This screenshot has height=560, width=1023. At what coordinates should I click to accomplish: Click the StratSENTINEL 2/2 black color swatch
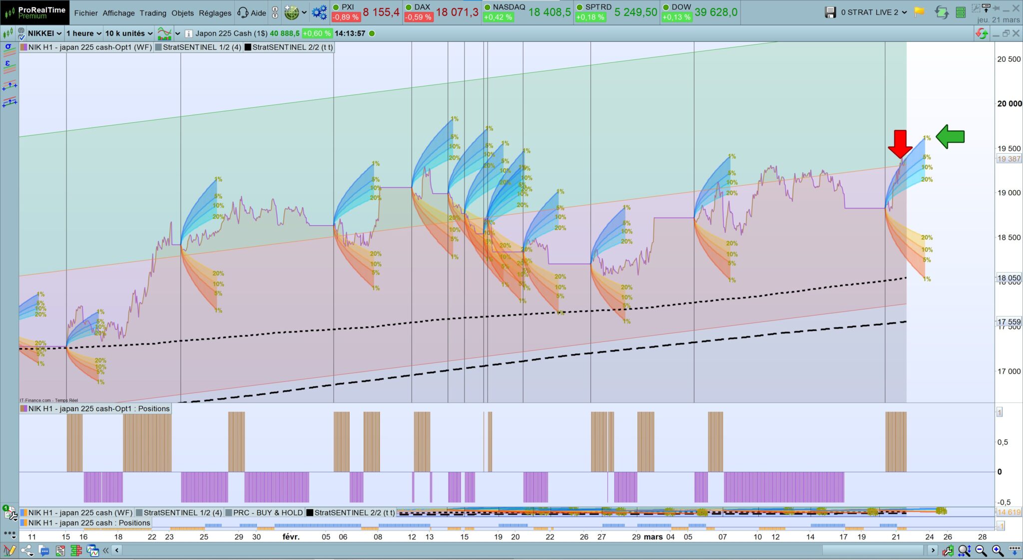click(x=248, y=47)
